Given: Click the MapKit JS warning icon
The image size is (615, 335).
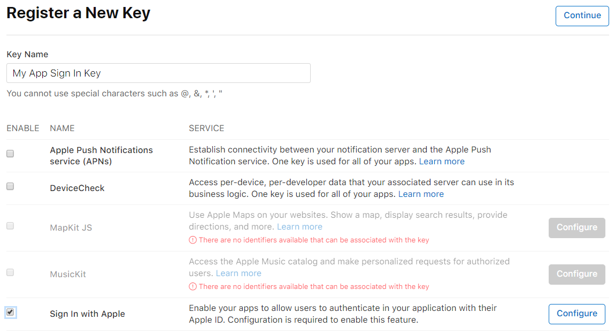Looking at the screenshot, I should [193, 240].
